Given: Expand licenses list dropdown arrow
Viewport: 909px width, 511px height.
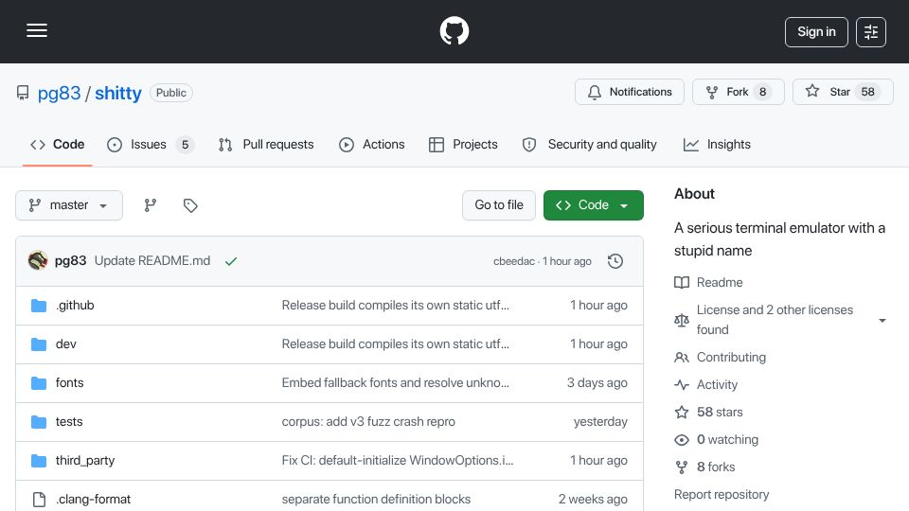Looking at the screenshot, I should tap(882, 321).
